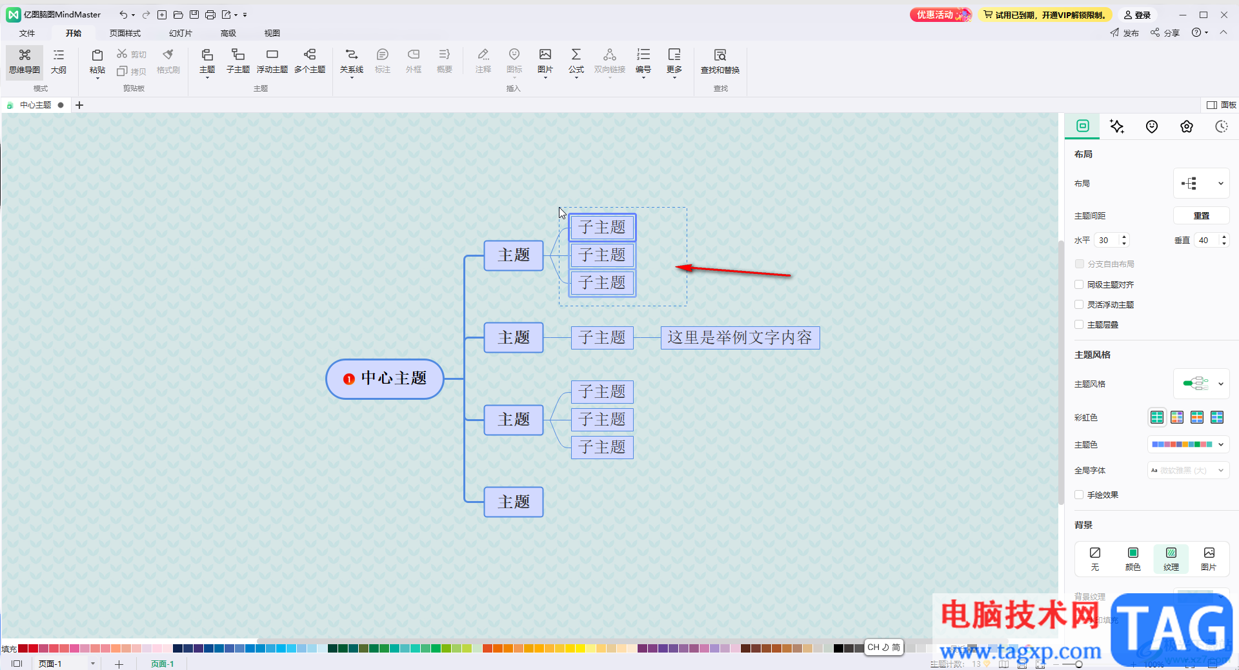The width and height of the screenshot is (1239, 670).
Task: Open Find and Replace (查找和替换)
Action: [x=720, y=62]
